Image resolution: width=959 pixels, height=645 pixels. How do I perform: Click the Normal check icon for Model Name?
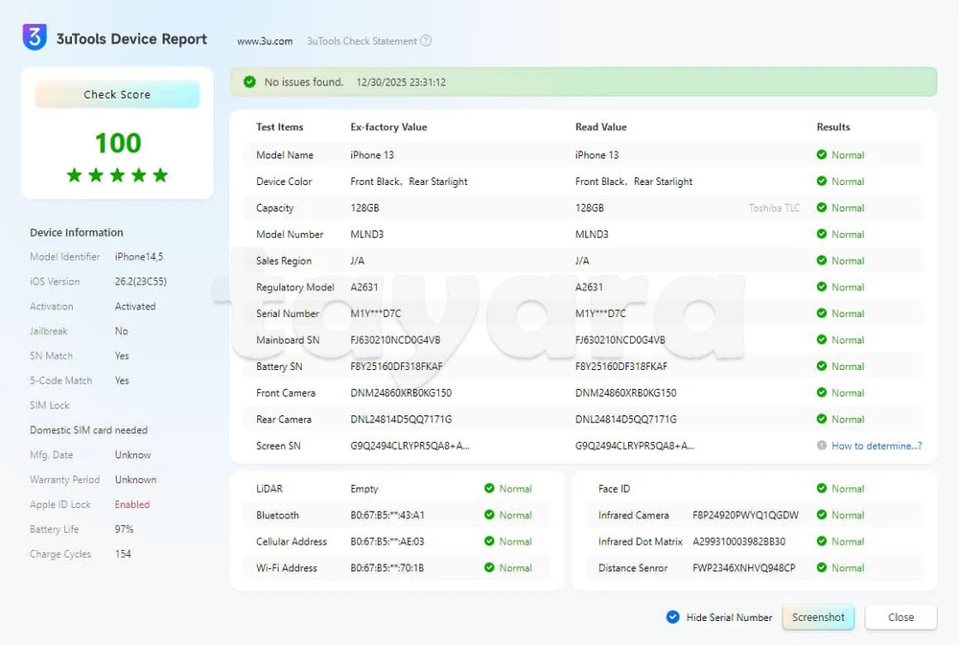point(822,154)
